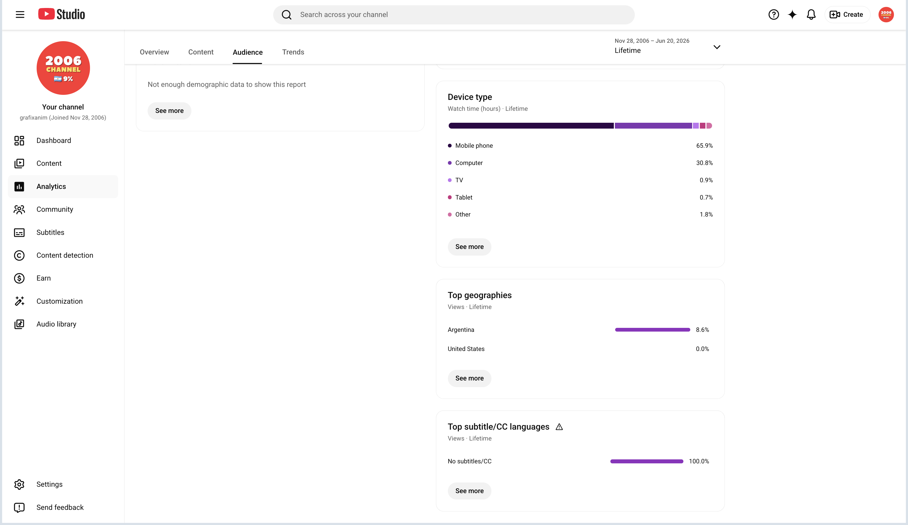Click See more under Device type
Screen dimensions: 908x525
coord(469,247)
